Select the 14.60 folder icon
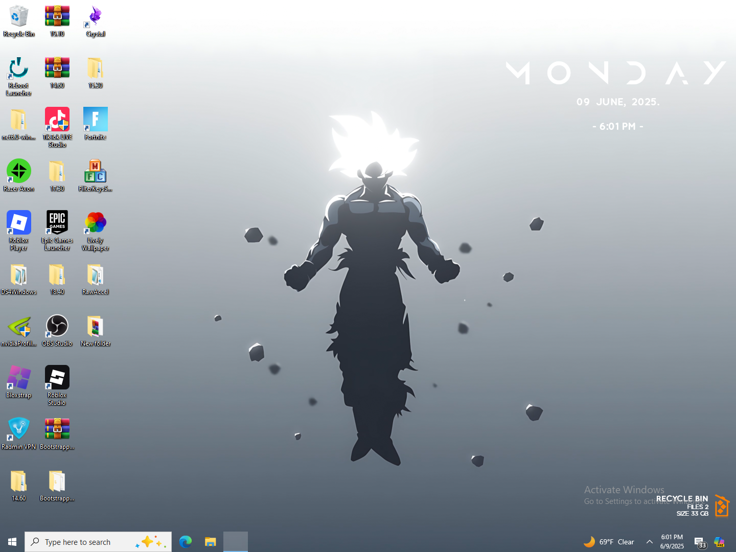Image resolution: width=736 pixels, height=552 pixels. pos(19,486)
